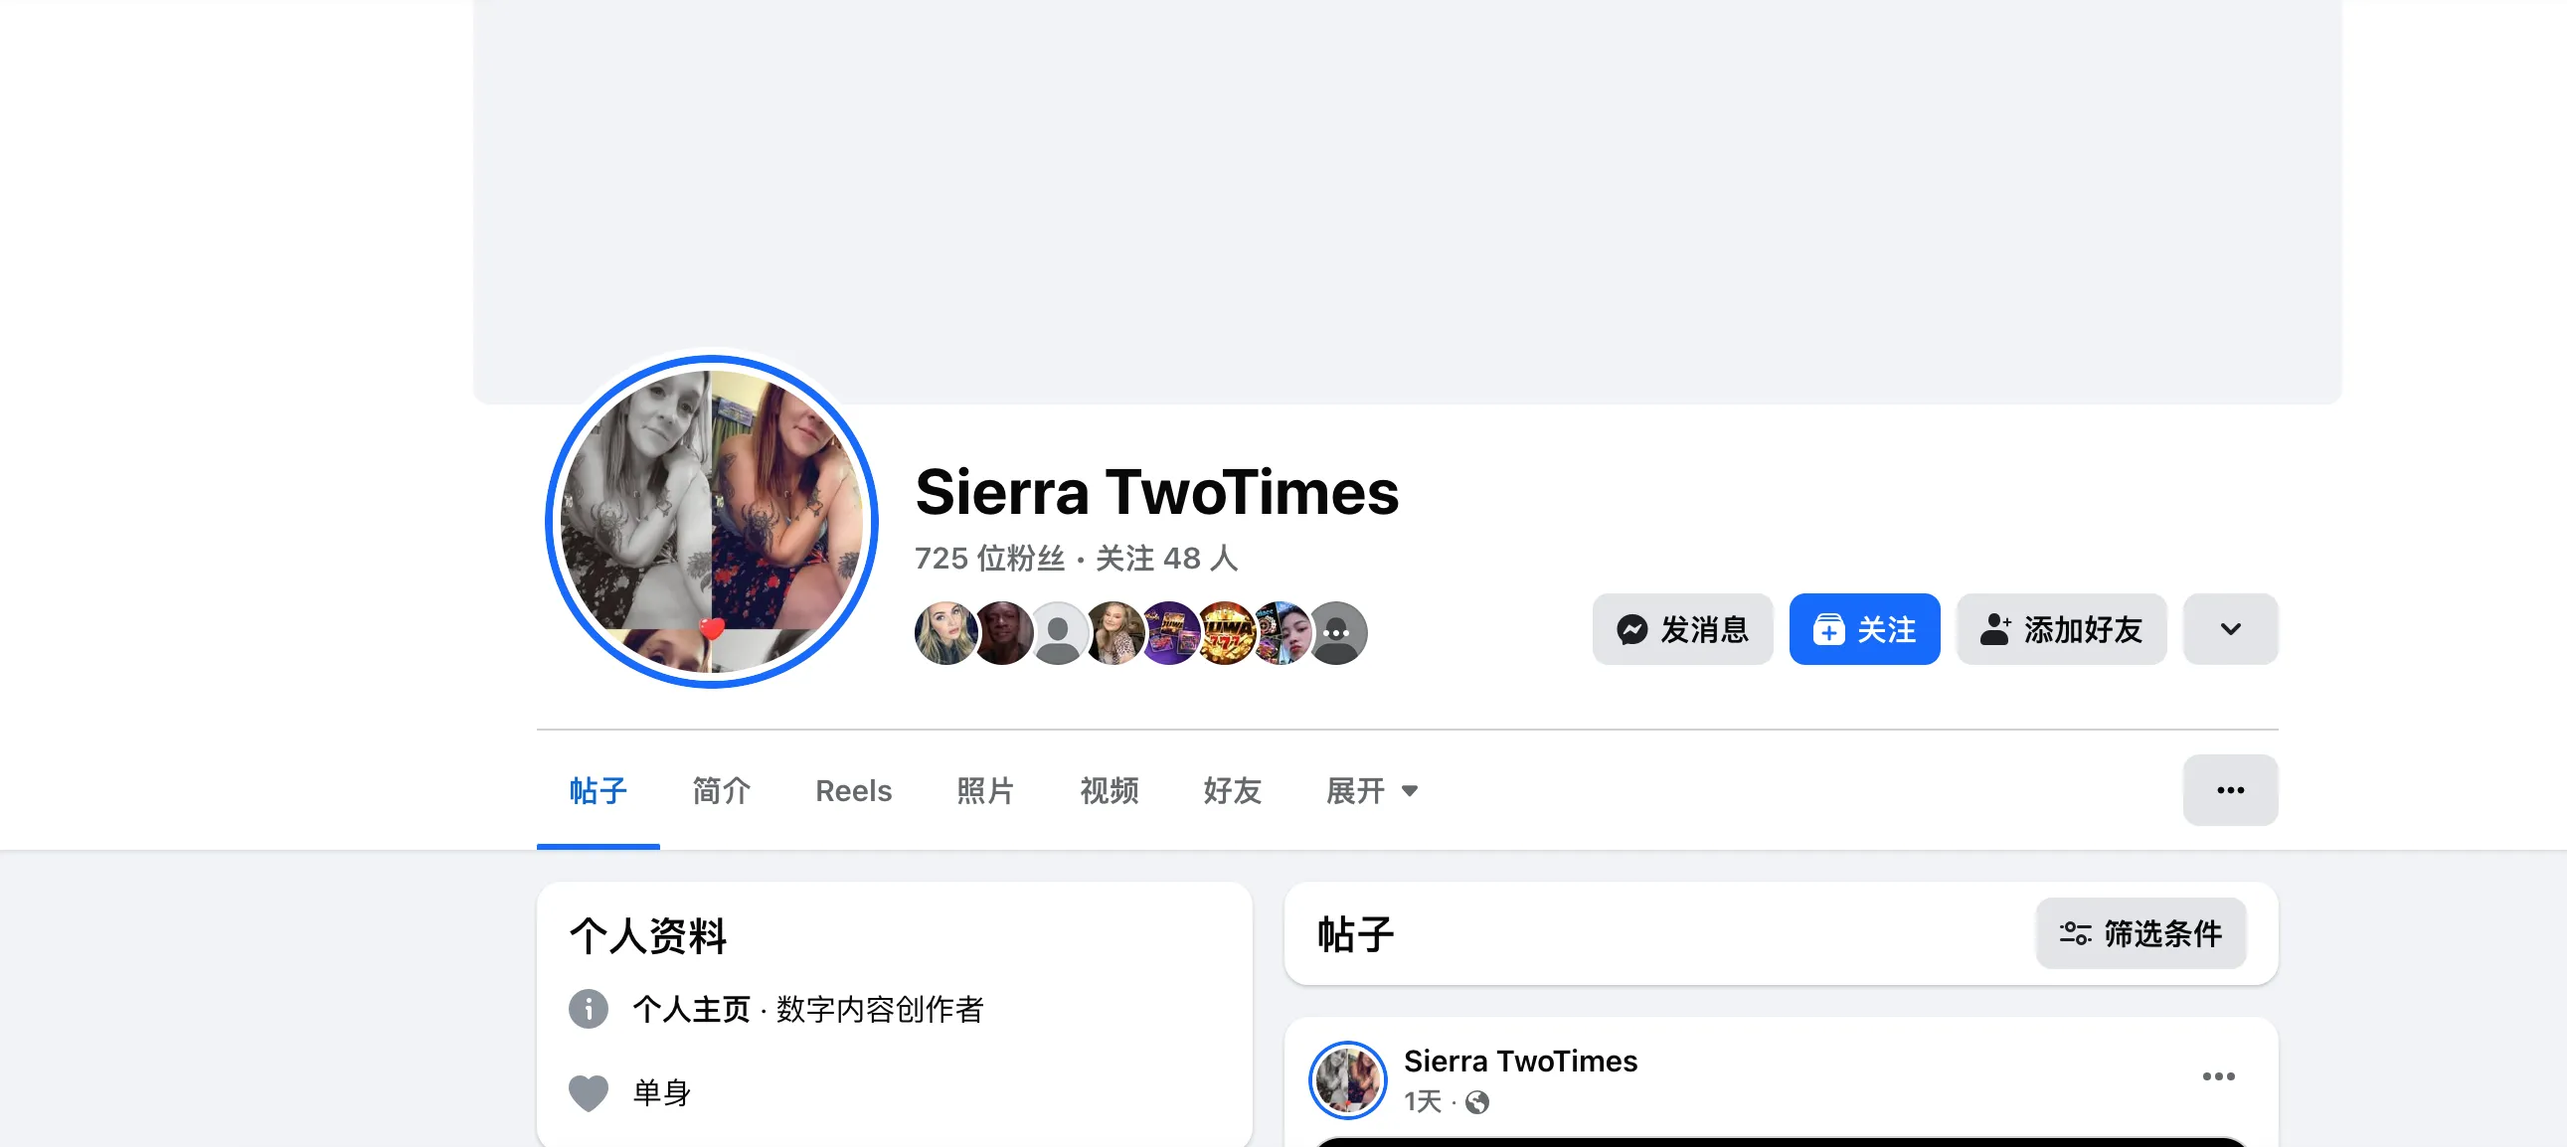Screen dimensions: 2567x1147
Task: Click the heart icon beside 单身
Action: 588,1092
